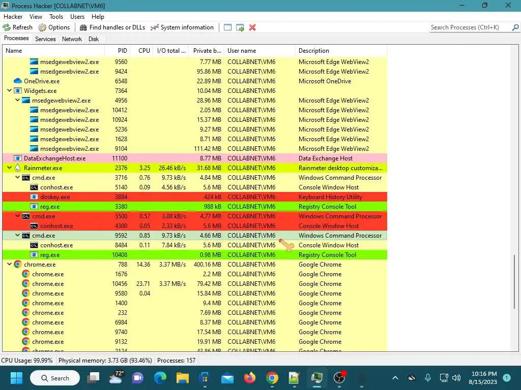Open Options from the toolbar

coord(54,27)
